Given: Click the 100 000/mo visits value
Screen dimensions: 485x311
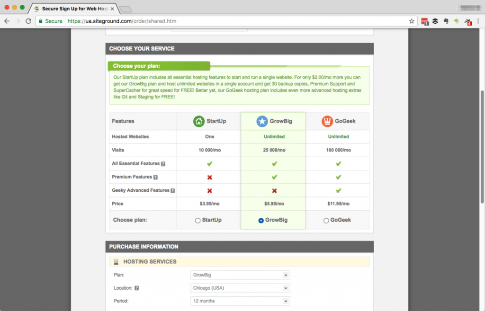Looking at the screenshot, I should tap(338, 150).
